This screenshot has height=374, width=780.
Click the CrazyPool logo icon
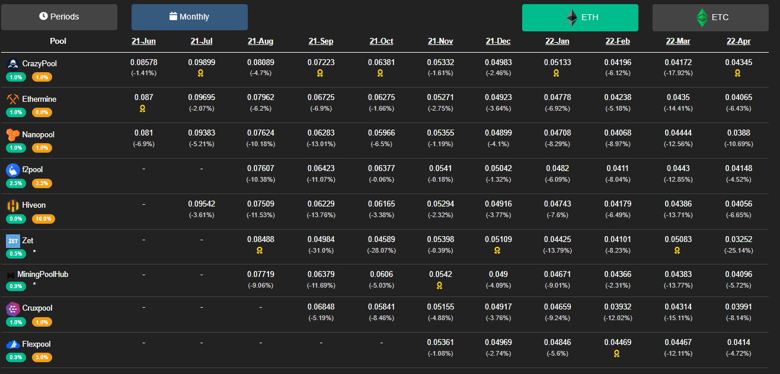tap(12, 63)
